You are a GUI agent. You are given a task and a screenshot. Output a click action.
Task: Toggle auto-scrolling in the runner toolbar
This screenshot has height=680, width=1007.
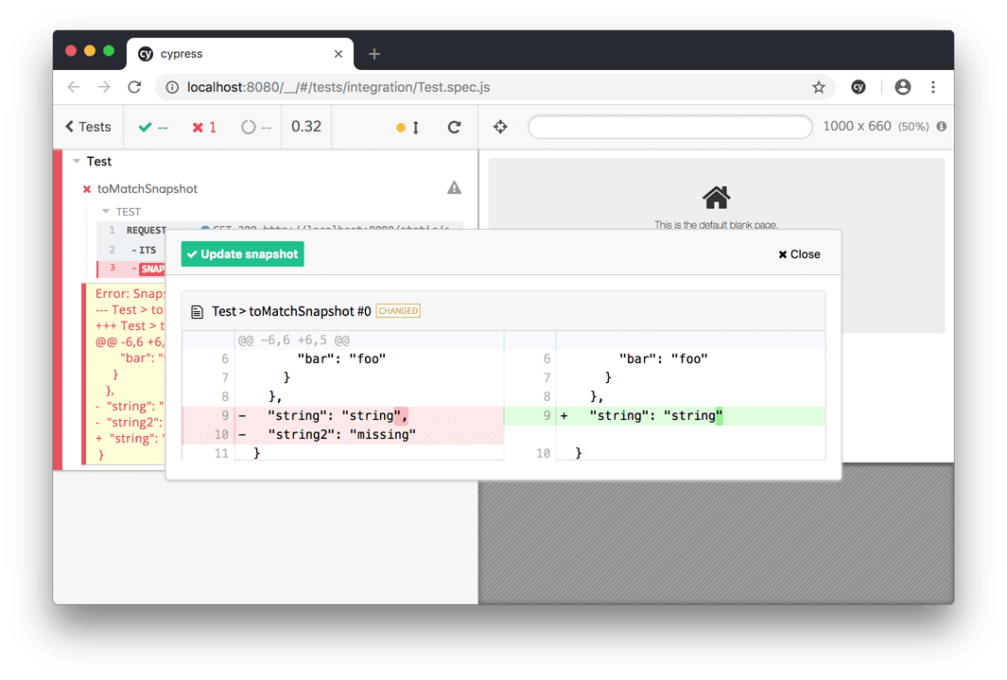pos(408,126)
